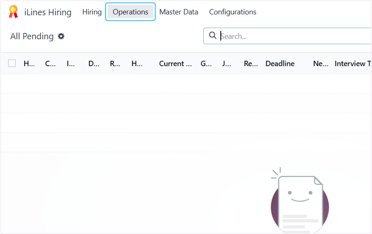Open the All Pending gear settings icon

pos(61,36)
